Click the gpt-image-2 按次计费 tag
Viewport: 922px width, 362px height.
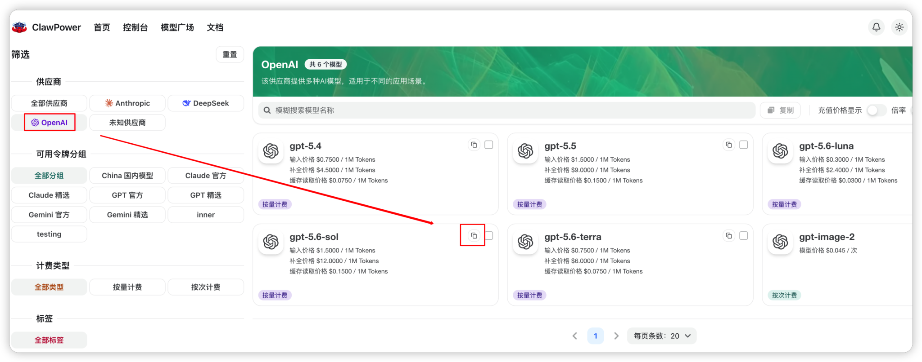(x=784, y=295)
